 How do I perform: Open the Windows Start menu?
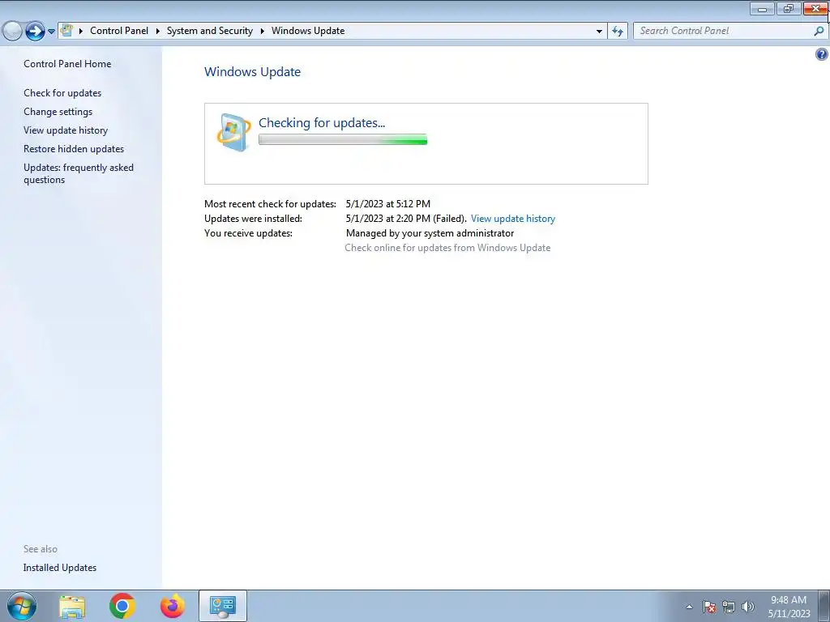[22, 606]
